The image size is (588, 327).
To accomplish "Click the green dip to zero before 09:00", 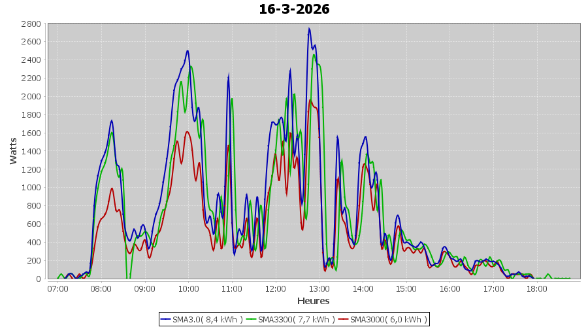I will tap(127, 277).
